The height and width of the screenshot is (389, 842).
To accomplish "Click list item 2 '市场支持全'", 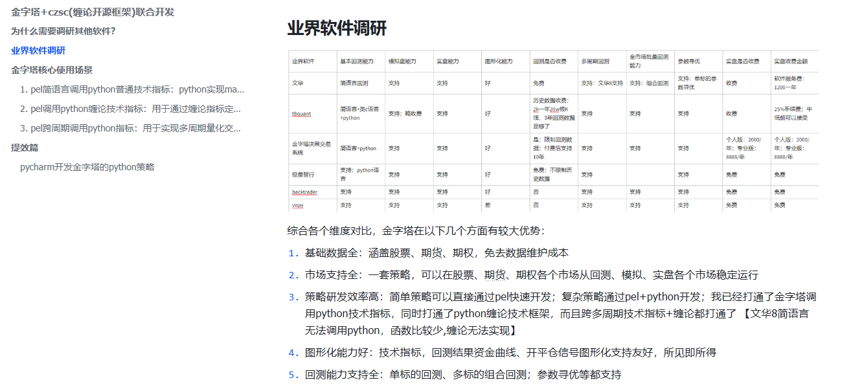I will point(532,275).
